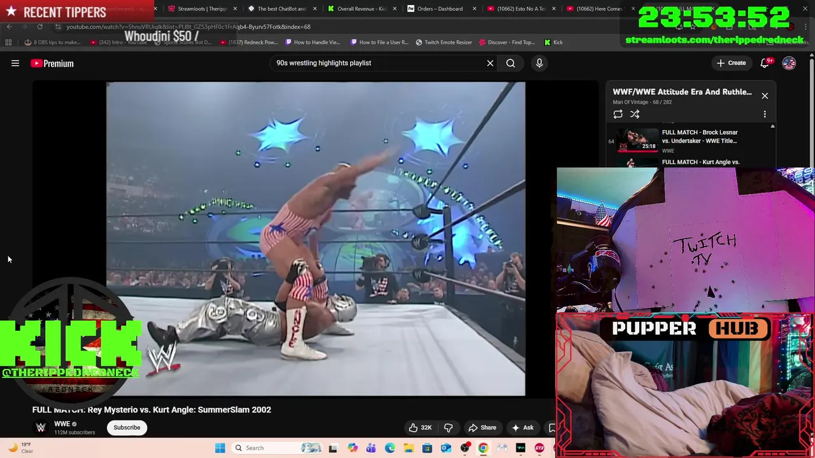The image size is (815, 458).
Task: Switch to Chrome on taskbar
Action: tap(483, 448)
